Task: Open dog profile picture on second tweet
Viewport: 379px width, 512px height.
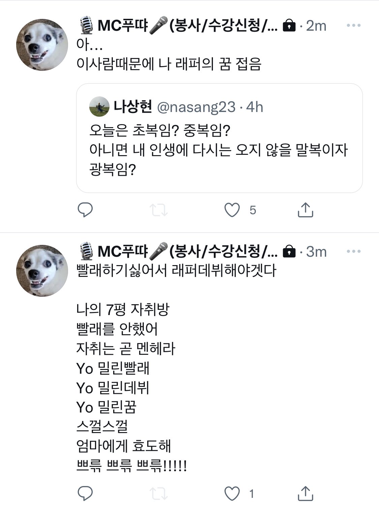Action: pos(42,271)
